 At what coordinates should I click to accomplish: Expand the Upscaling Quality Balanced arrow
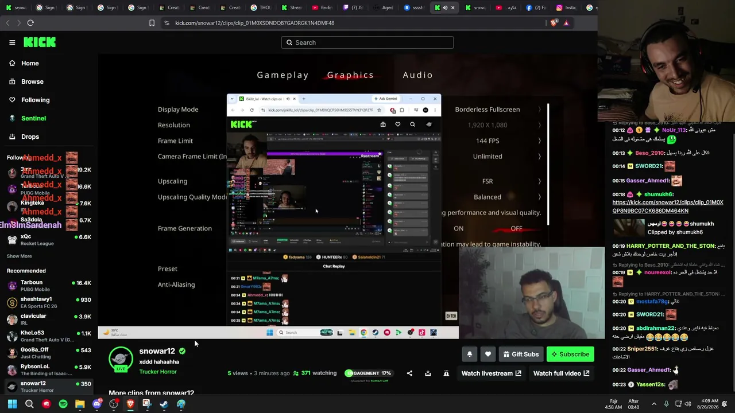point(539,197)
